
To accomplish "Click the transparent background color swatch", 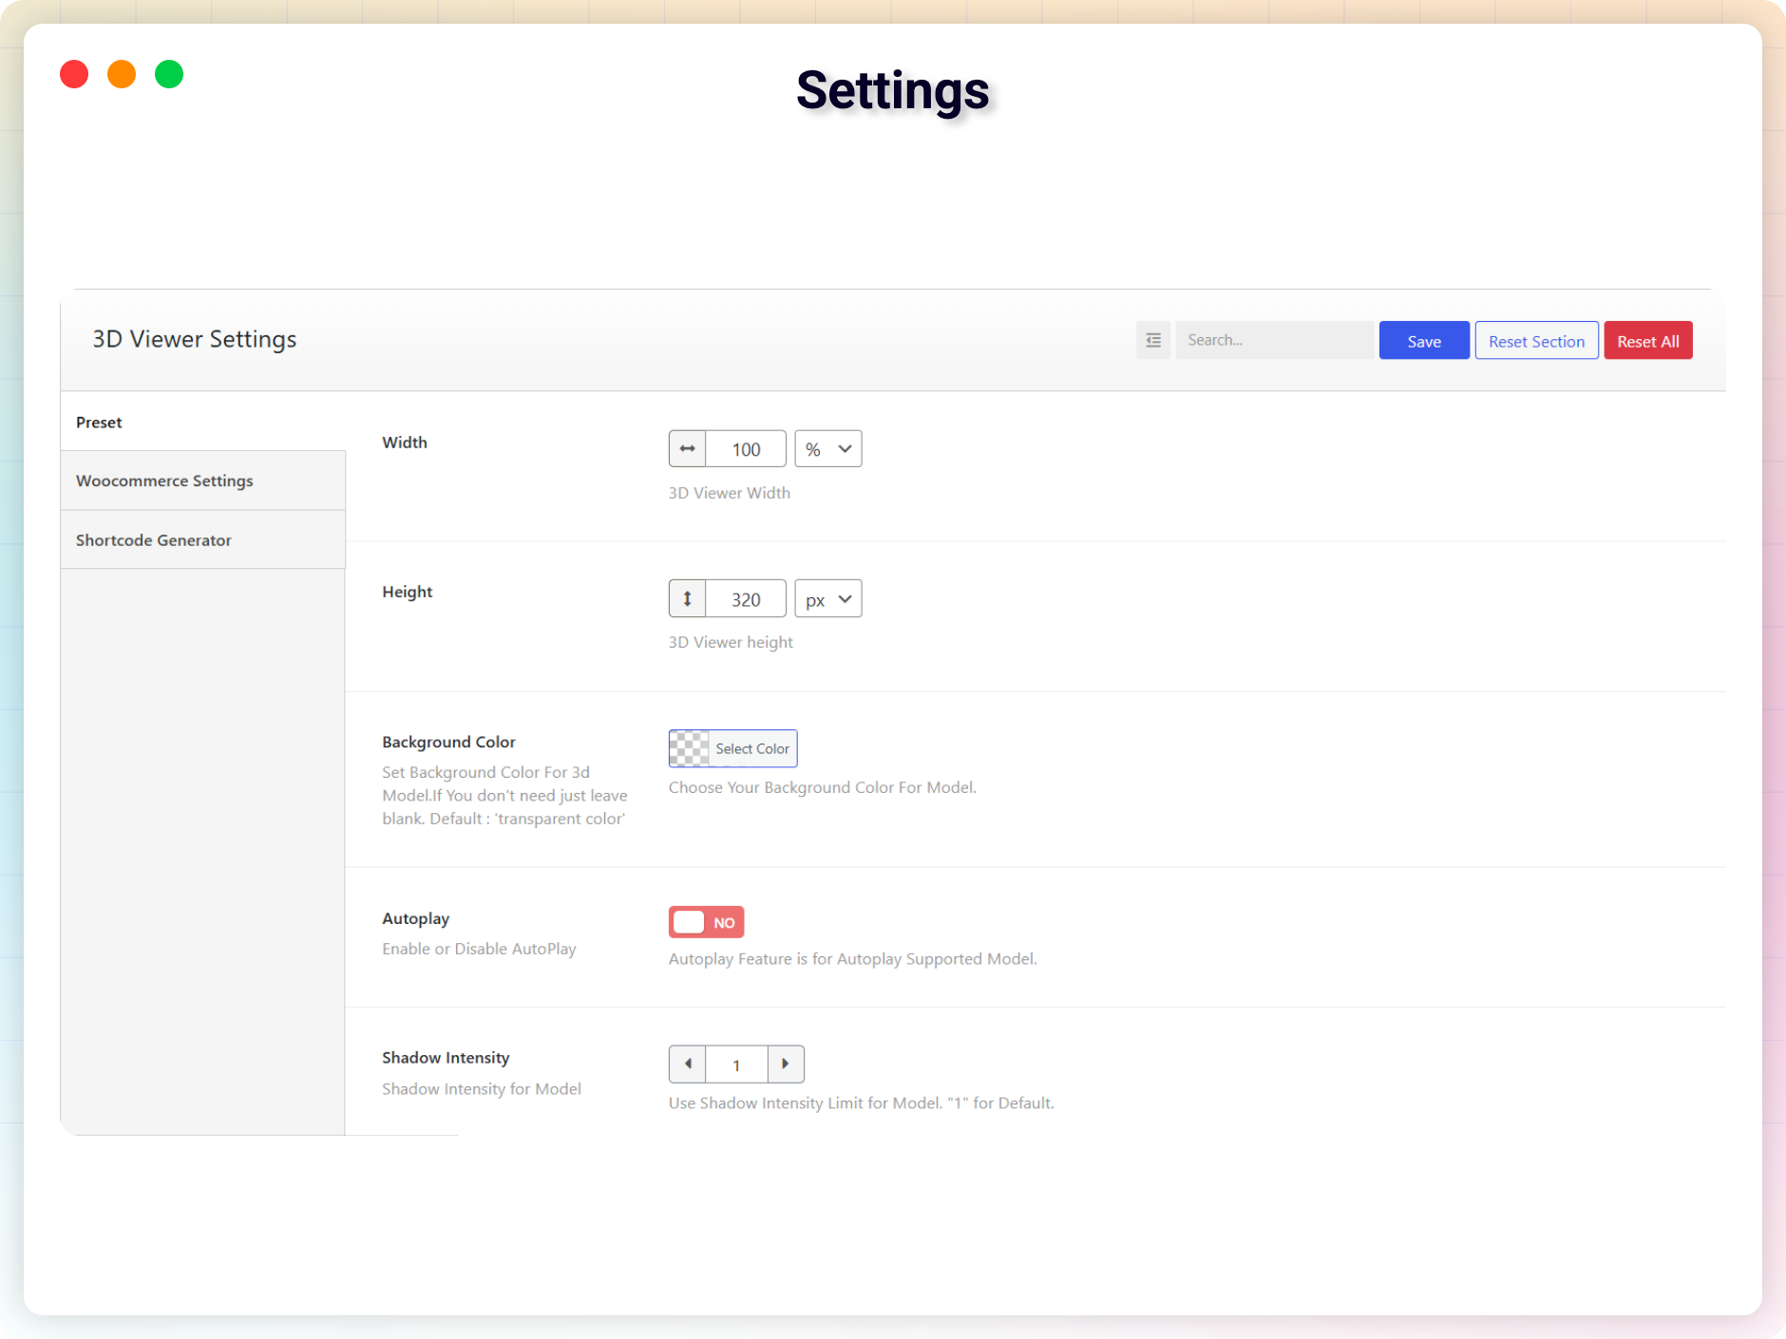I will click(x=690, y=748).
